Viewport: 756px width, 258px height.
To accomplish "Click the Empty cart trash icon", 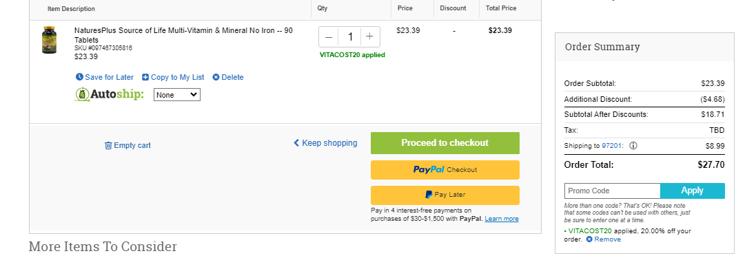I will pyautogui.click(x=108, y=145).
